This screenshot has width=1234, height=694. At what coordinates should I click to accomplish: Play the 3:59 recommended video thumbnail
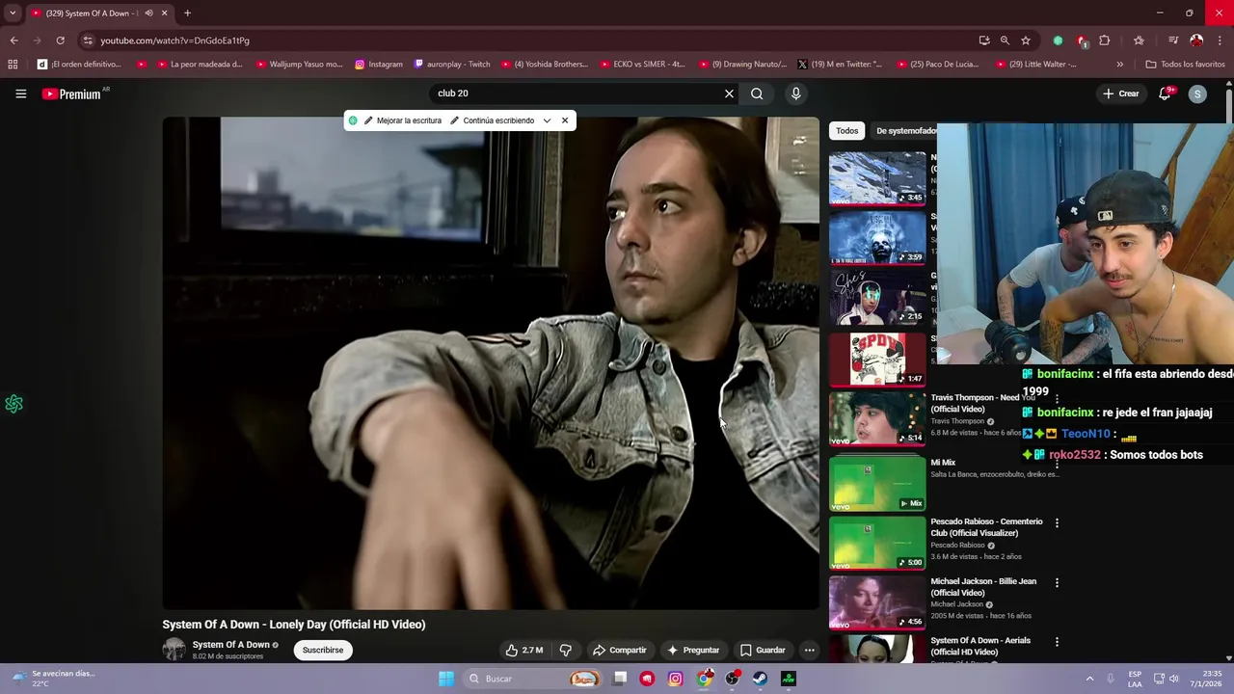pos(877,237)
